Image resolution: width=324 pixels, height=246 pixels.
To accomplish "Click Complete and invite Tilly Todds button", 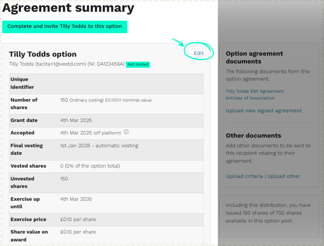I will tap(65, 27).
